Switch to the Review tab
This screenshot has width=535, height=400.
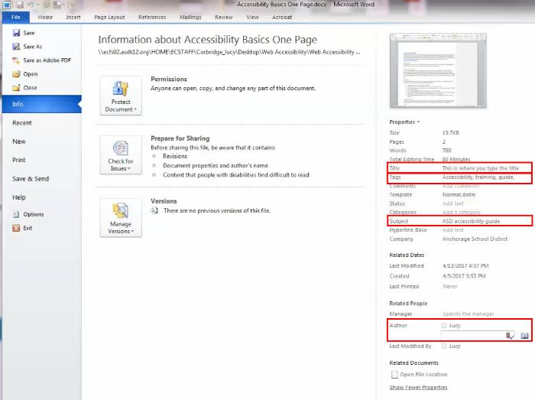(223, 17)
